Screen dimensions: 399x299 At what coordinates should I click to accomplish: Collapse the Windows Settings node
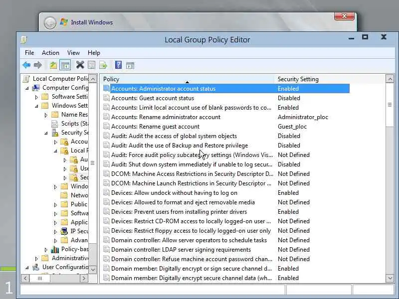[x=36, y=106]
